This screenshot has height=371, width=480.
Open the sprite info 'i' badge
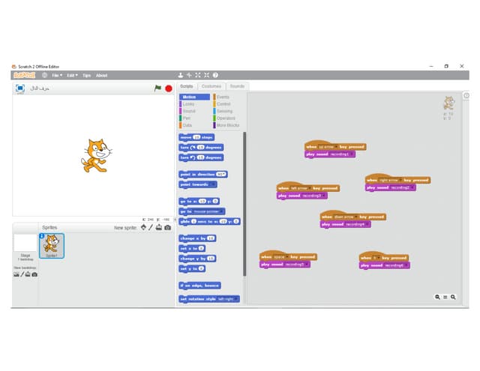[x=42, y=236]
